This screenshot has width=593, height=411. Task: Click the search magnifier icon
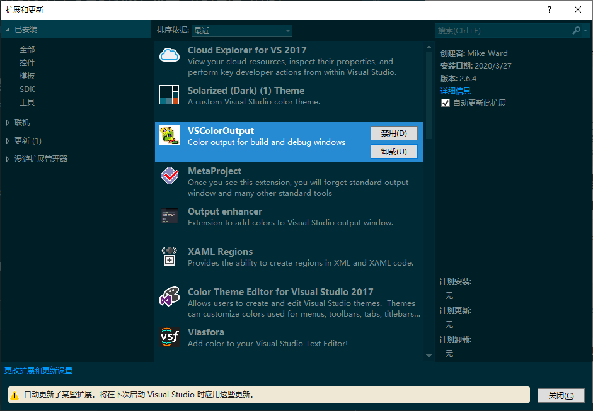click(x=576, y=30)
